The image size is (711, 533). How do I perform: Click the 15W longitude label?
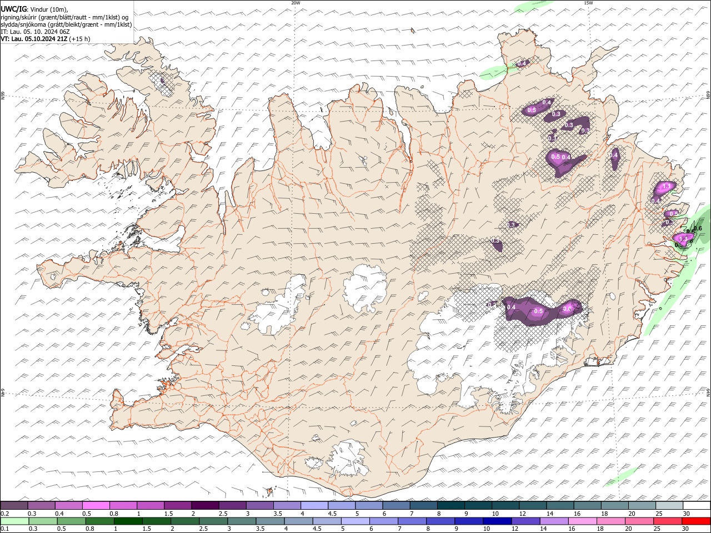click(x=588, y=3)
